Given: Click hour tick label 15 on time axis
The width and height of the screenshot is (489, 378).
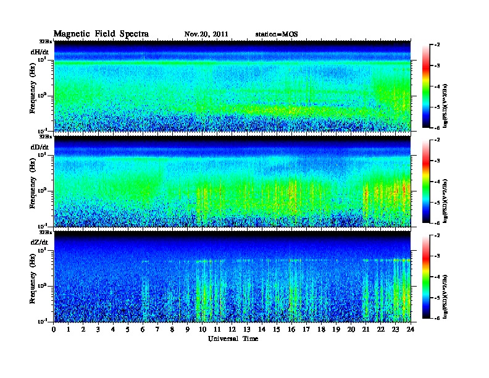Looking at the screenshot, I should click(x=277, y=330).
